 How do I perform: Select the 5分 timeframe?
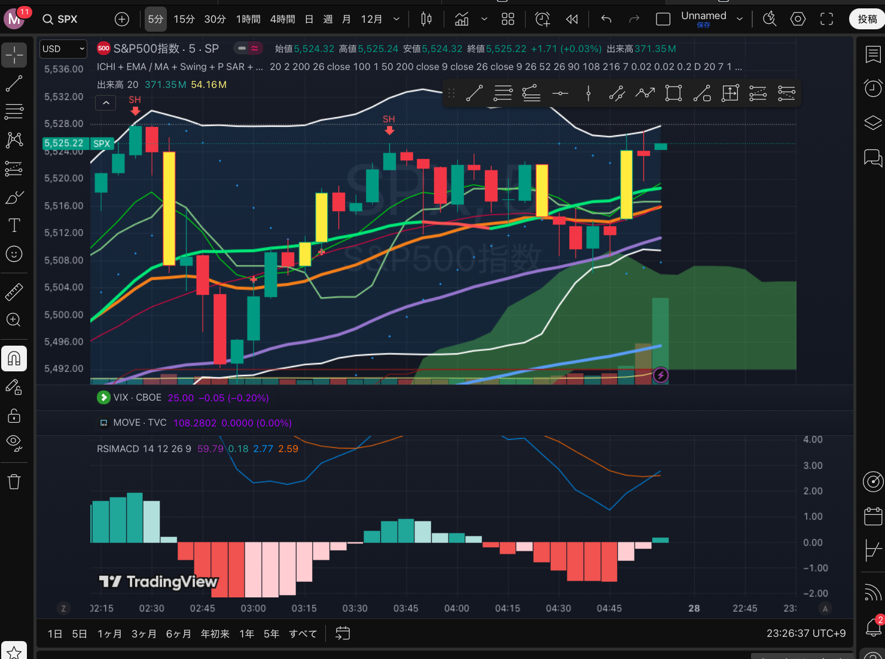[155, 19]
